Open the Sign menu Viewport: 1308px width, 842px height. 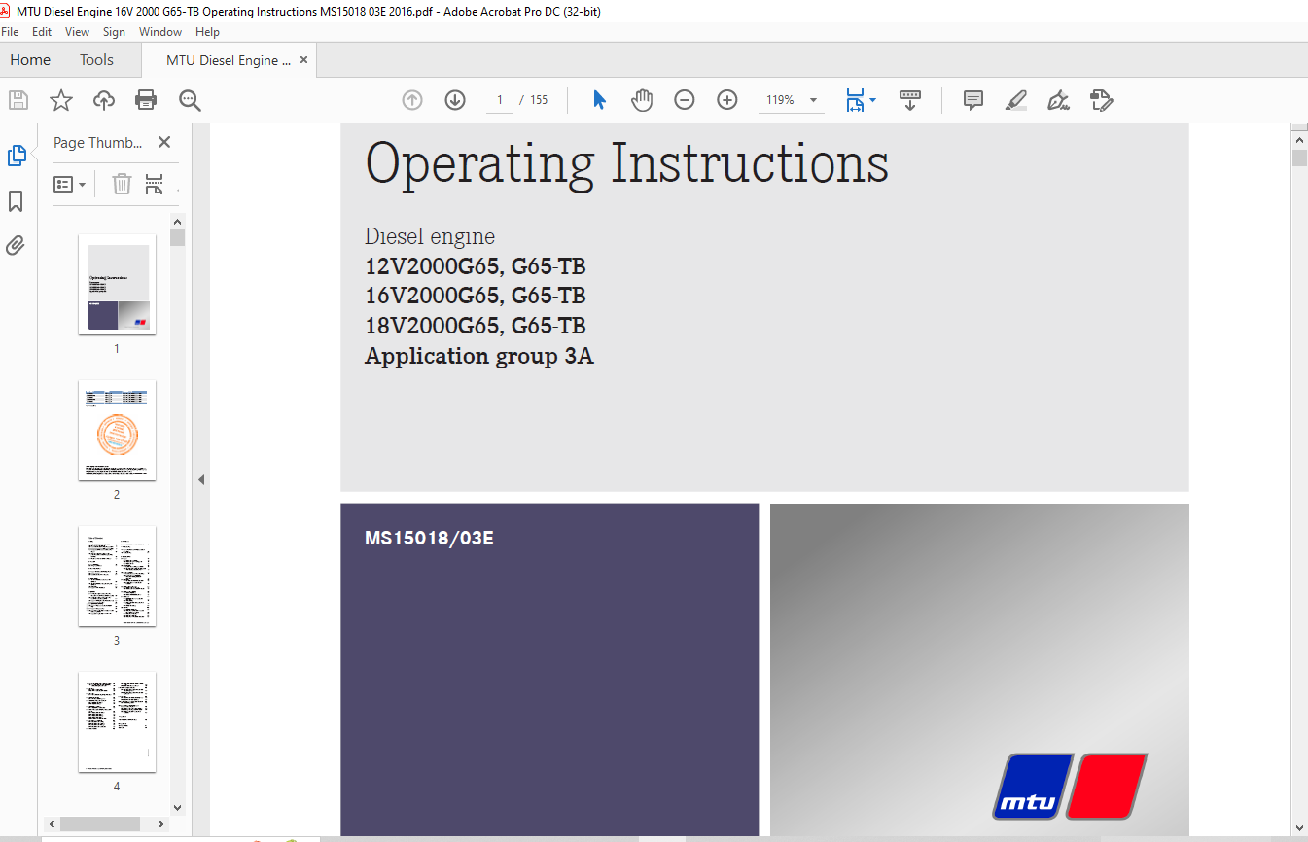coord(115,32)
